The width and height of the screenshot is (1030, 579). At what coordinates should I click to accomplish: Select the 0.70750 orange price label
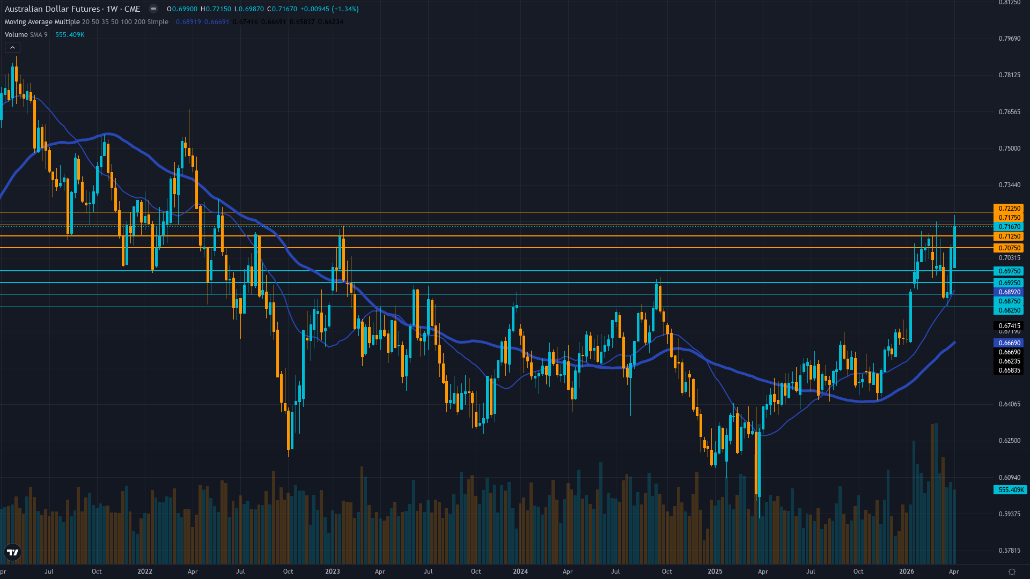point(1009,248)
